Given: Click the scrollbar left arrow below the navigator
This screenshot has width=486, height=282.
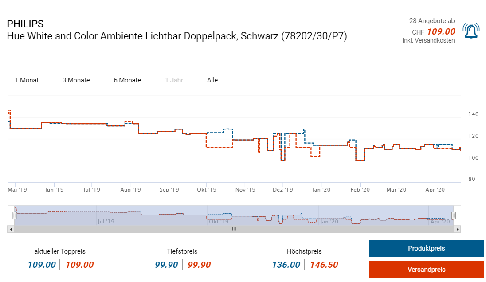Looking at the screenshot, I should tap(10, 229).
